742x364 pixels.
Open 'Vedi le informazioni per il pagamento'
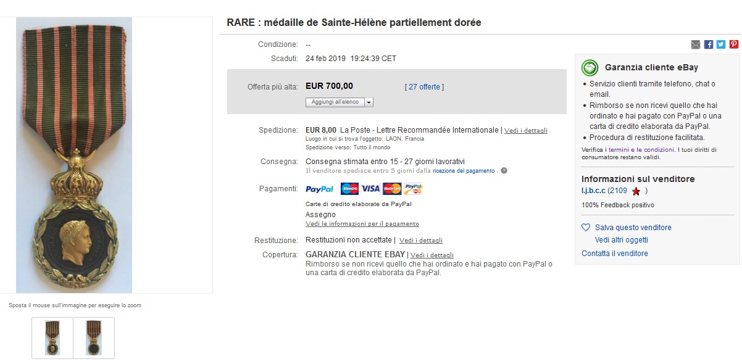[362, 224]
